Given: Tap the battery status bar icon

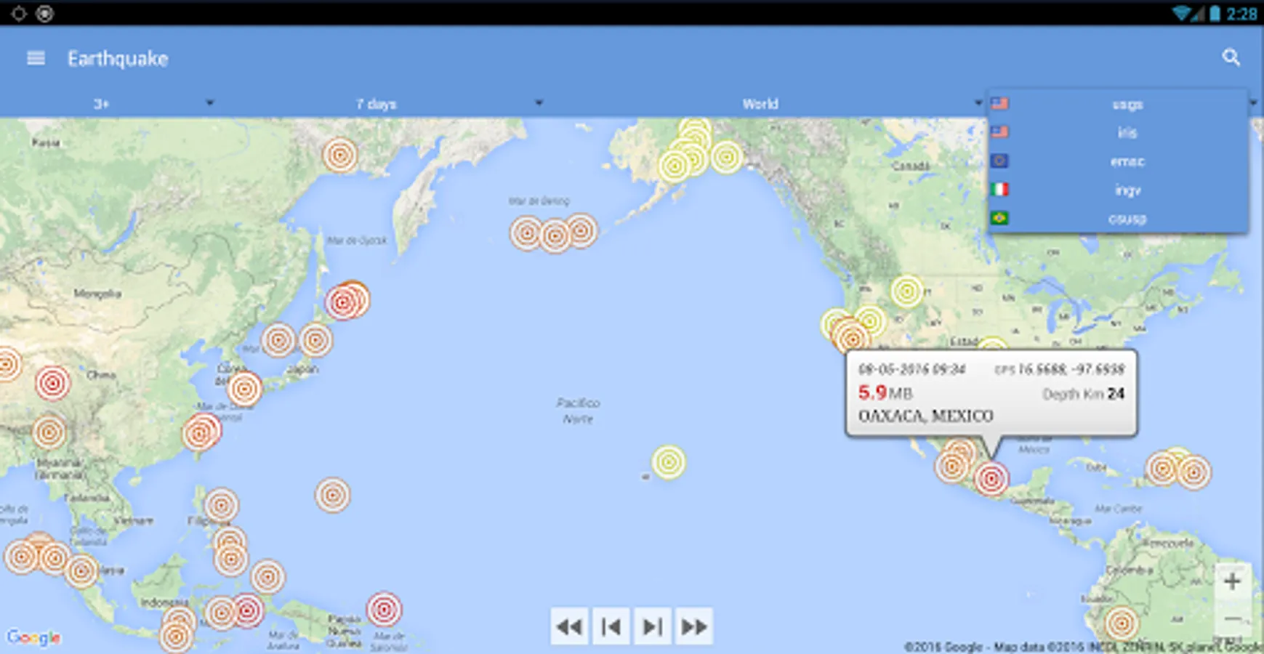Looking at the screenshot, I should (1215, 14).
